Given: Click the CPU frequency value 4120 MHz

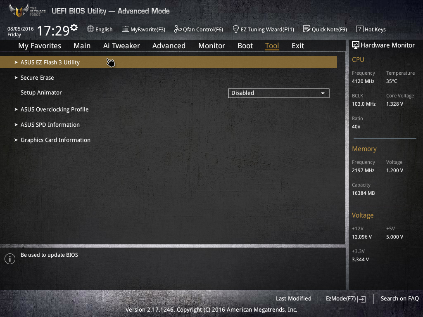Looking at the screenshot, I should [363, 81].
